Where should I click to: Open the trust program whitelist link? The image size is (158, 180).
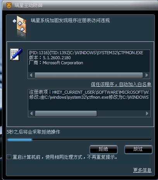121,84
